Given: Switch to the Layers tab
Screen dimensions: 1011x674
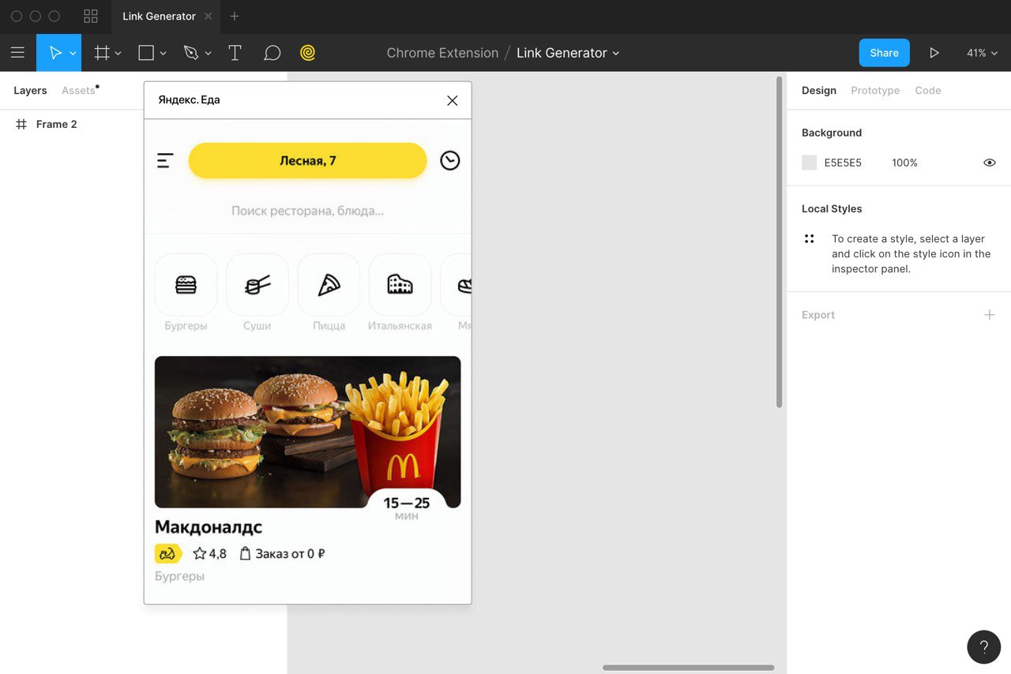Looking at the screenshot, I should 30,91.
